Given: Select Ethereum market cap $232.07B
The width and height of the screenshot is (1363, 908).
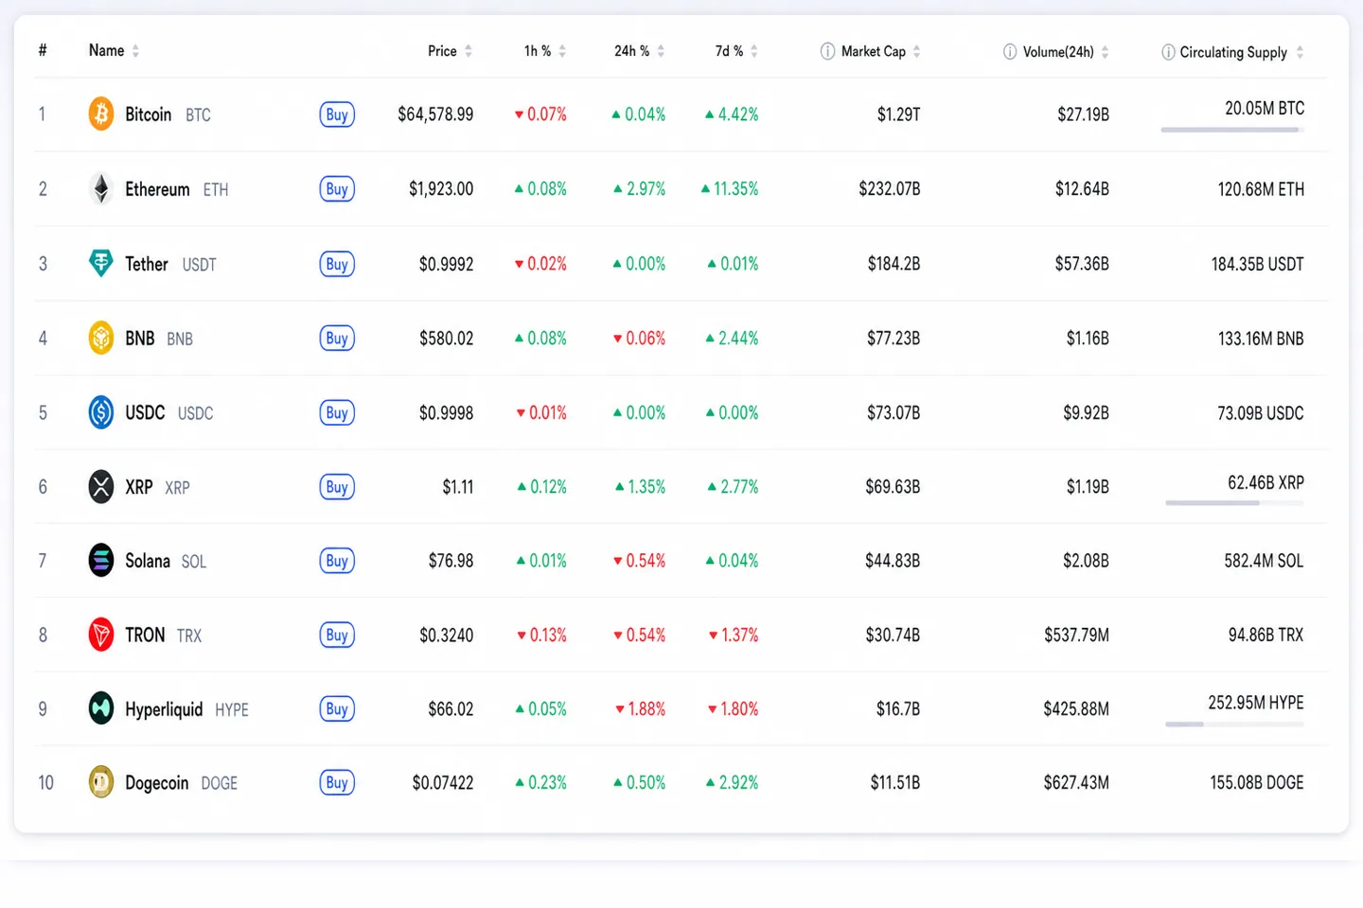Looking at the screenshot, I should pos(889,189).
